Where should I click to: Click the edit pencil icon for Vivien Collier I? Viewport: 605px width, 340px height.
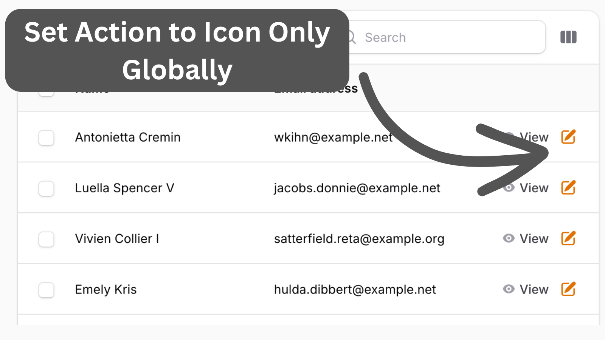coord(568,238)
